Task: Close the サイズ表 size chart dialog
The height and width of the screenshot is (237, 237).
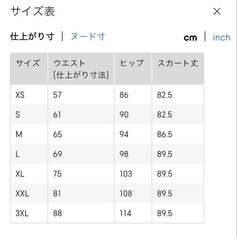Action: pyautogui.click(x=217, y=11)
